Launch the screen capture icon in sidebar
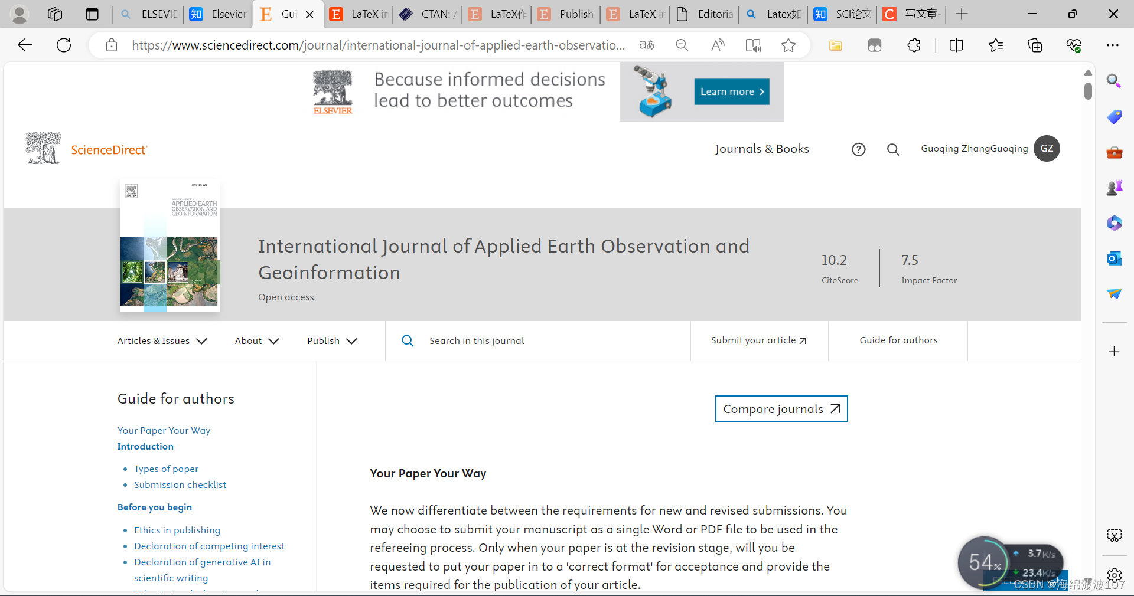1134x596 pixels. (x=1115, y=536)
